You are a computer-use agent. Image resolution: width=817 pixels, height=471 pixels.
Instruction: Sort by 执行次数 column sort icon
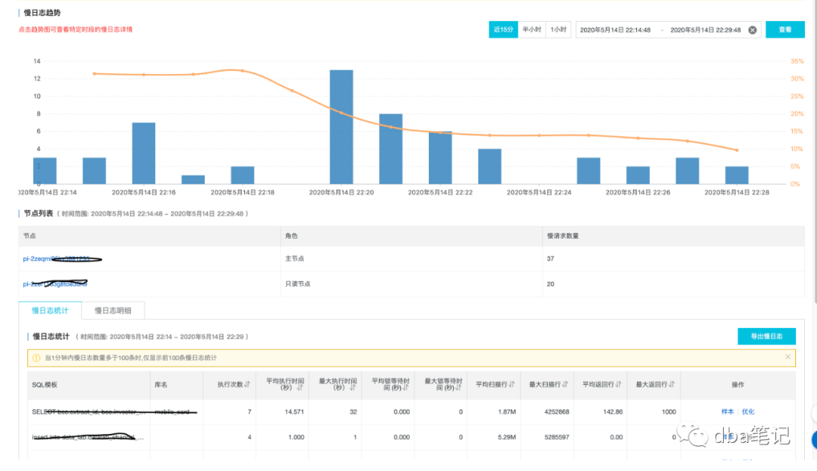pyautogui.click(x=247, y=385)
